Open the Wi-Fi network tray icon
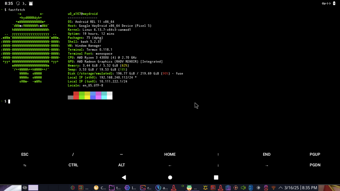 click(x=273, y=188)
